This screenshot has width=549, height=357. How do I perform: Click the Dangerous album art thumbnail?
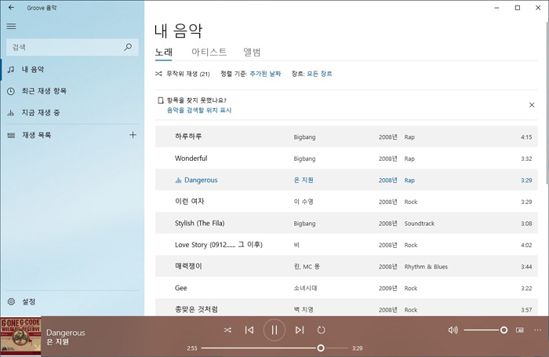(20, 337)
